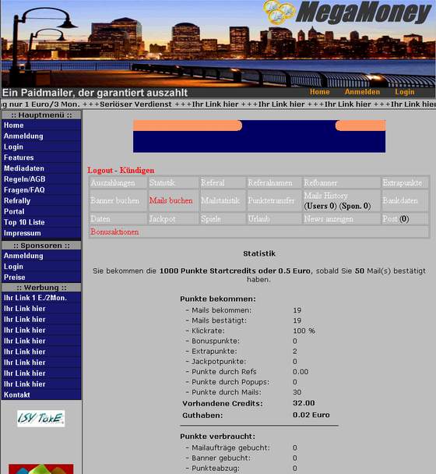Click the red Logout link

pyautogui.click(x=100, y=170)
